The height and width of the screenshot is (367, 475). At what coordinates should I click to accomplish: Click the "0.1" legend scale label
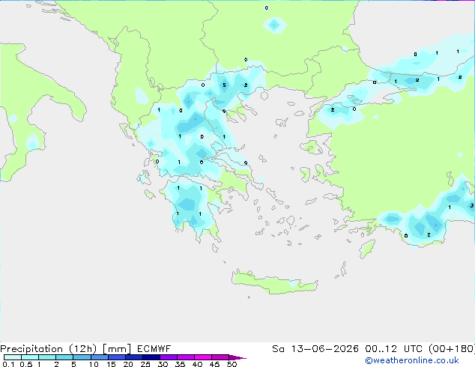tap(8, 364)
